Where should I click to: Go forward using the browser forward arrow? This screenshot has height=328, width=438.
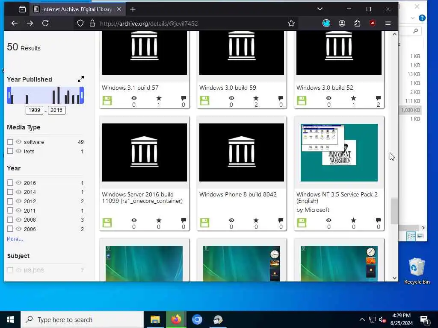(30, 23)
